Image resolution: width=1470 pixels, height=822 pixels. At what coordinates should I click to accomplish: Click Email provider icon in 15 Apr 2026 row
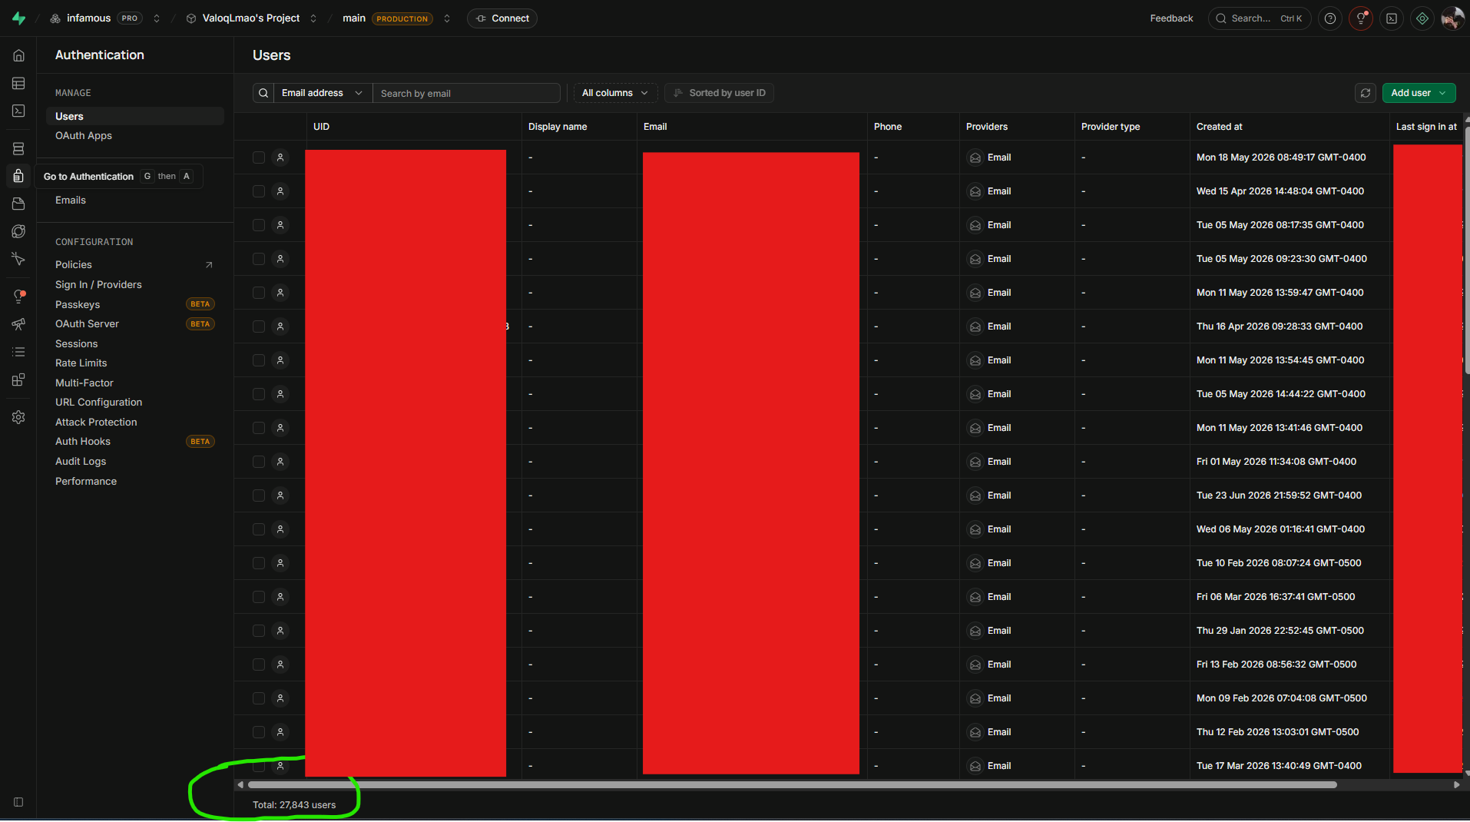pos(975,191)
